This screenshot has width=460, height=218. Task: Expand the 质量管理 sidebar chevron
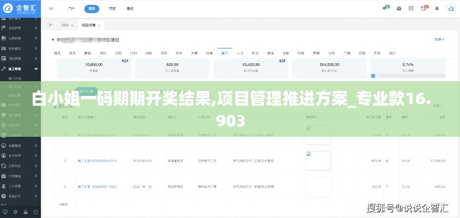[36, 146]
